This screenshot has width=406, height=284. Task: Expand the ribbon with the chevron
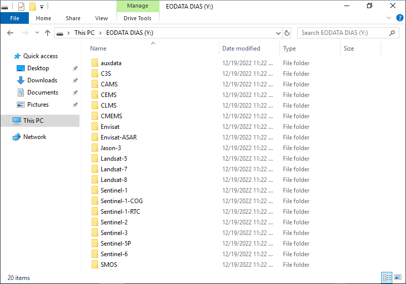pyautogui.click(x=389, y=18)
